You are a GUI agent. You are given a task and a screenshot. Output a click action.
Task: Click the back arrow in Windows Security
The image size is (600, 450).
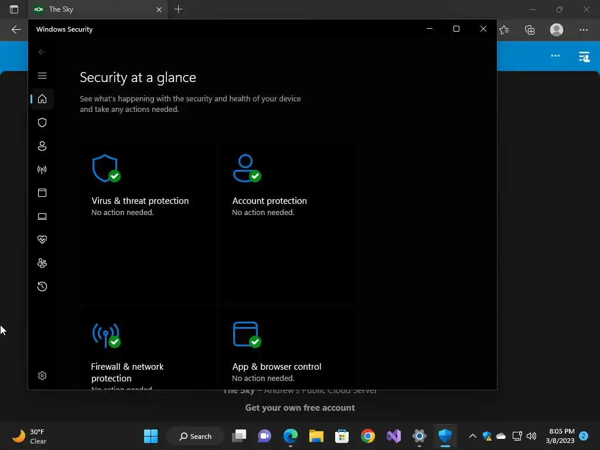pos(42,52)
